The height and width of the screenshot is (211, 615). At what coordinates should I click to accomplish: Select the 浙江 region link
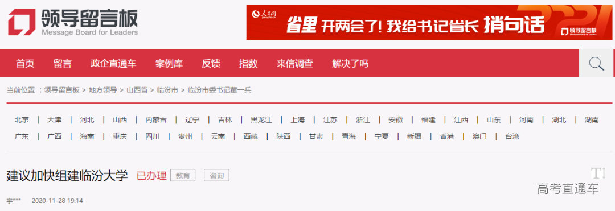[x=363, y=120]
